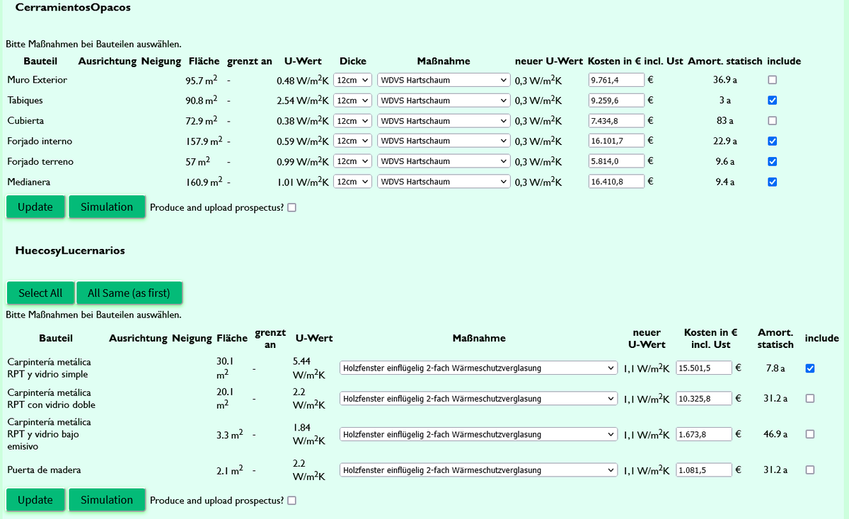Click Amort. statisch header in opaque table
This screenshot has width=849, height=519.
[724, 61]
